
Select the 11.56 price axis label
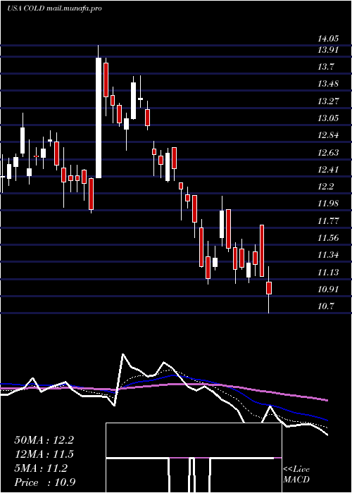click(328, 238)
